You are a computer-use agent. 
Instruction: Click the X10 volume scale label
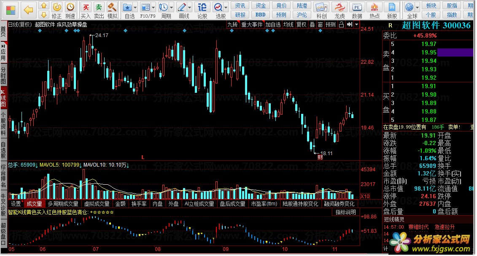365,196
